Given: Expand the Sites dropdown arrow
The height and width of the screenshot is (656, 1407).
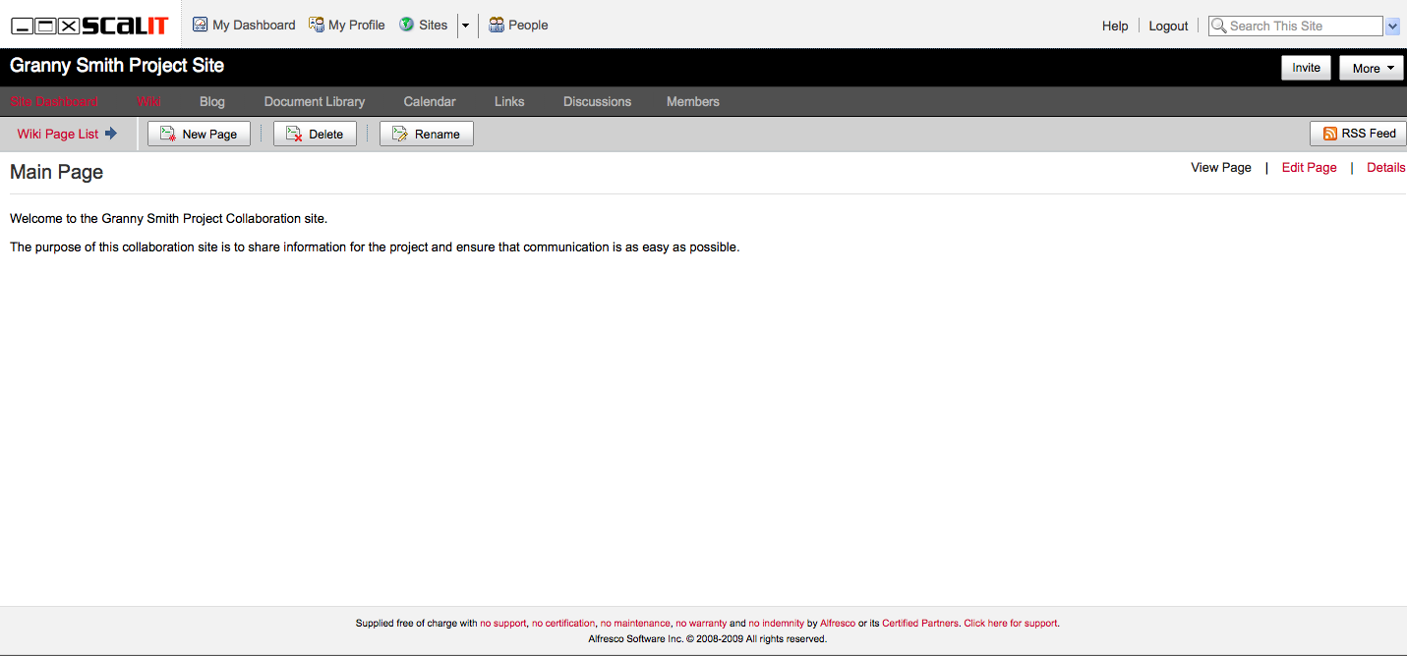Looking at the screenshot, I should point(465,26).
